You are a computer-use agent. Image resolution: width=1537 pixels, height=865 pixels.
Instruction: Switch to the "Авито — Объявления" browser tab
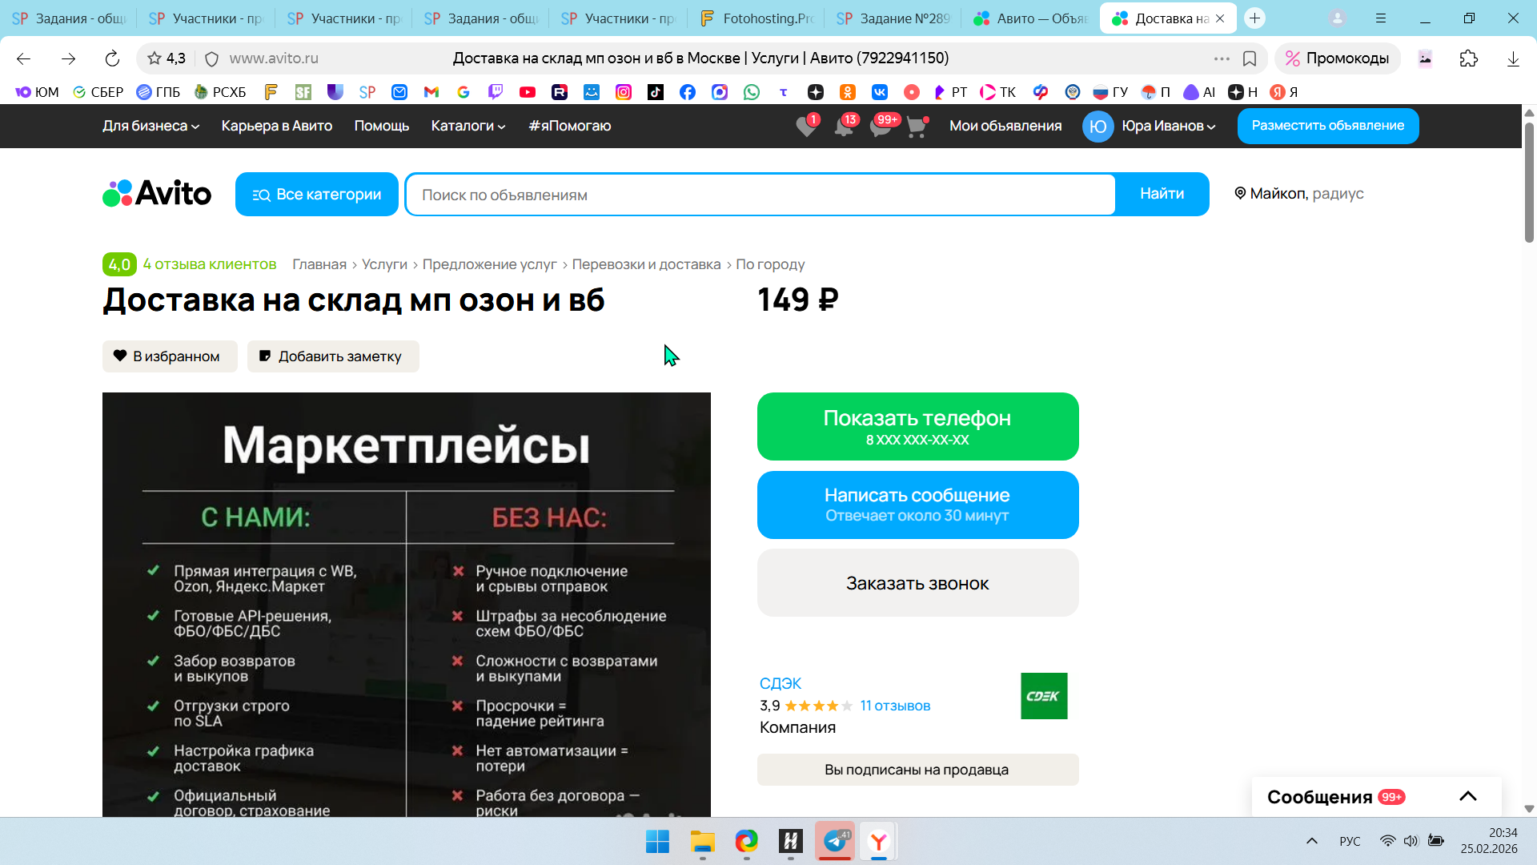click(1031, 18)
